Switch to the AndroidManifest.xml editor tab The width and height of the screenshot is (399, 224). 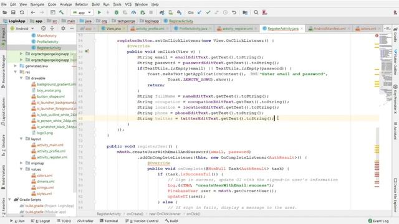coord(327,29)
